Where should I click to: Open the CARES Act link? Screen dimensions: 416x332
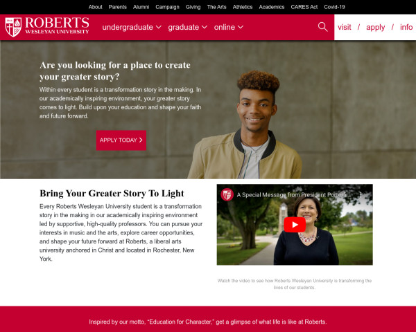[x=304, y=7]
